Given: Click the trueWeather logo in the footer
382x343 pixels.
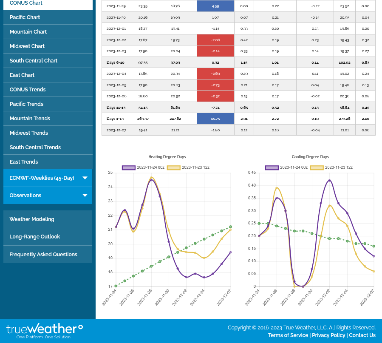Looking at the screenshot, I should click(45, 330).
